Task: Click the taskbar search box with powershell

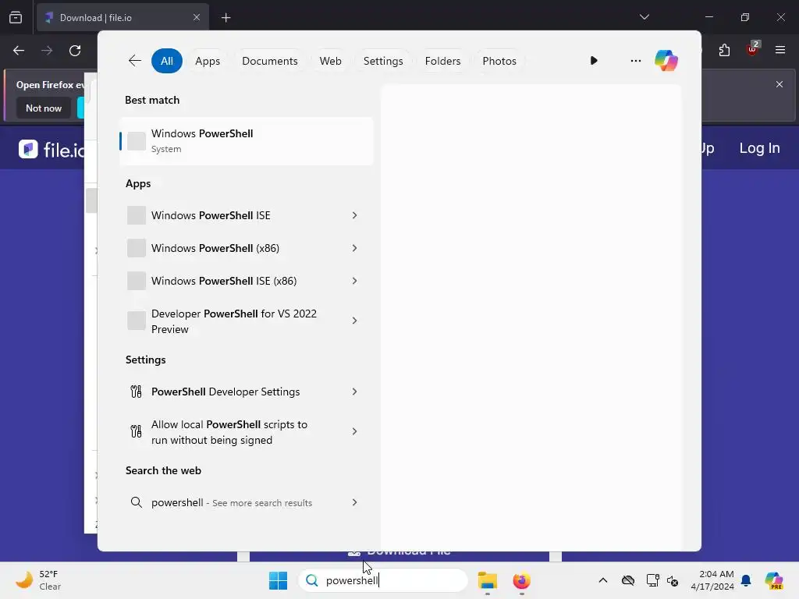Action: (x=382, y=580)
